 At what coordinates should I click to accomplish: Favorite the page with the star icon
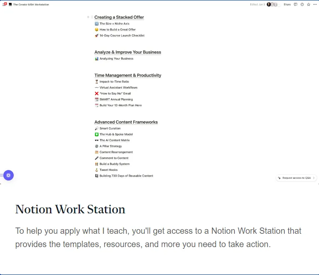coord(309,5)
